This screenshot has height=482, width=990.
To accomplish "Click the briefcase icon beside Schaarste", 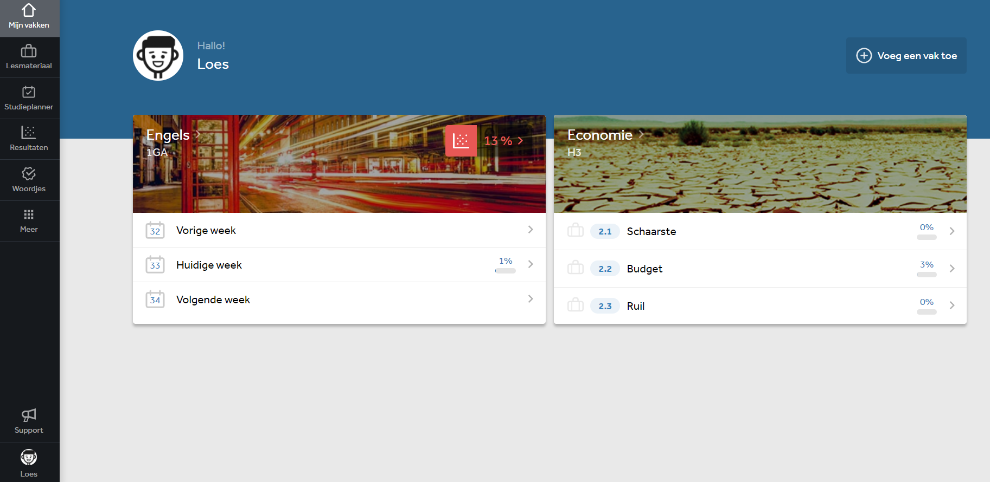I will coord(576,231).
